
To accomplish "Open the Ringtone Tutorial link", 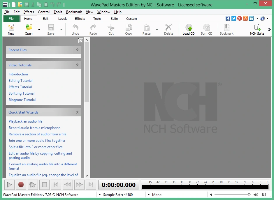I will tap(22, 100).
